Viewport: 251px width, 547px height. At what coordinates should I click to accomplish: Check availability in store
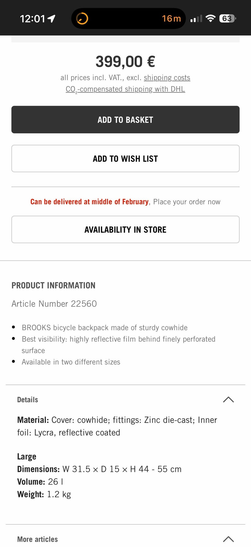[125, 229]
